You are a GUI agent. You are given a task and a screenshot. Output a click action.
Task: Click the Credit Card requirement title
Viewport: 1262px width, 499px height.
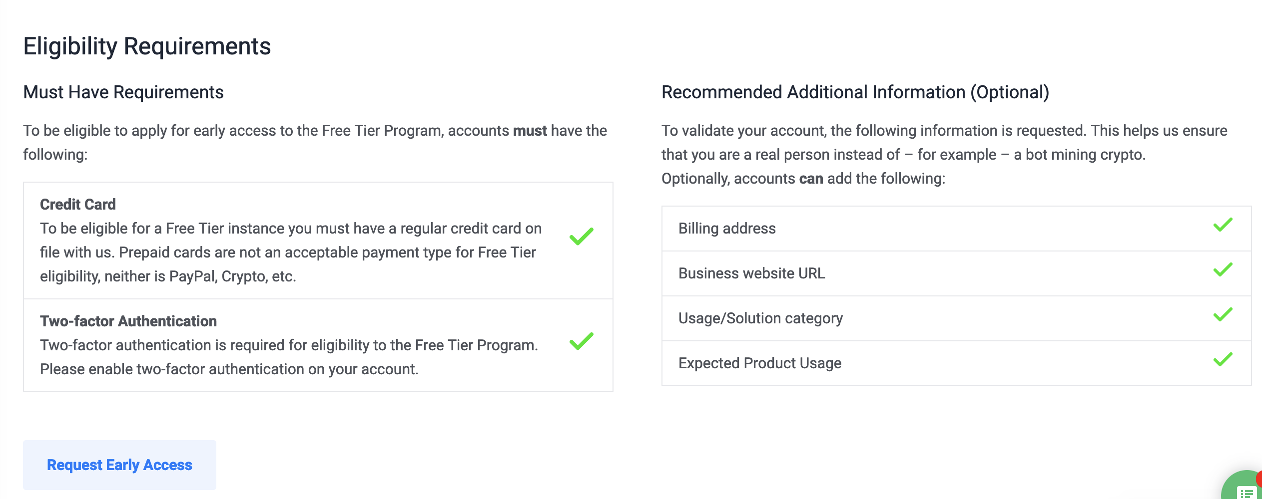pyautogui.click(x=78, y=204)
